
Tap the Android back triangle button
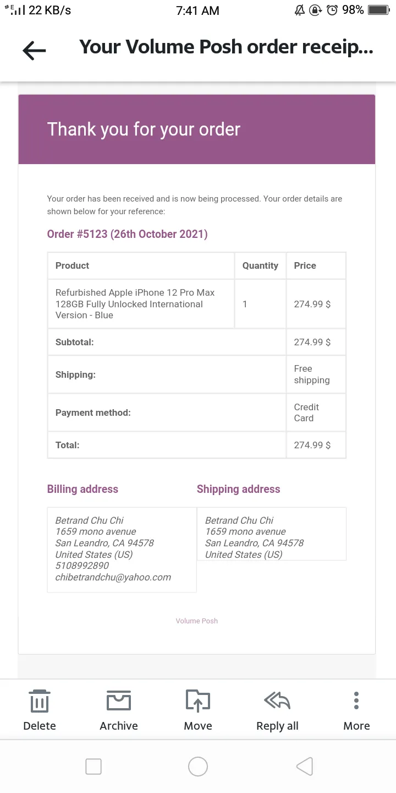click(x=304, y=767)
